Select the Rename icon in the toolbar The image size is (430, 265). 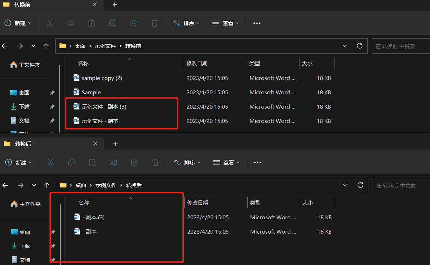point(113,23)
